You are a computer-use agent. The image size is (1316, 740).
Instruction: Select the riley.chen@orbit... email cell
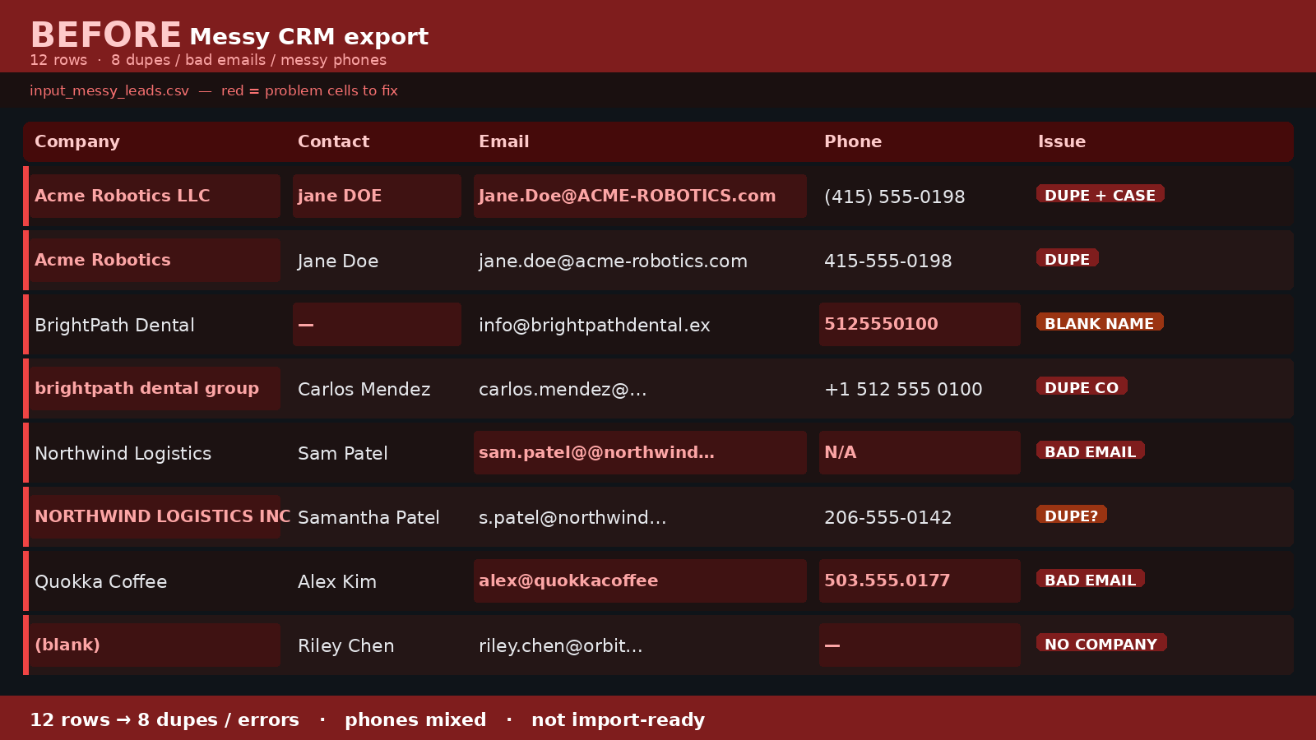[x=560, y=645]
